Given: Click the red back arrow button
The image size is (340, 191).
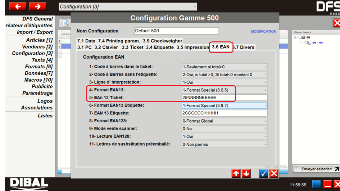Looking at the screenshot, I should tap(18, 6).
